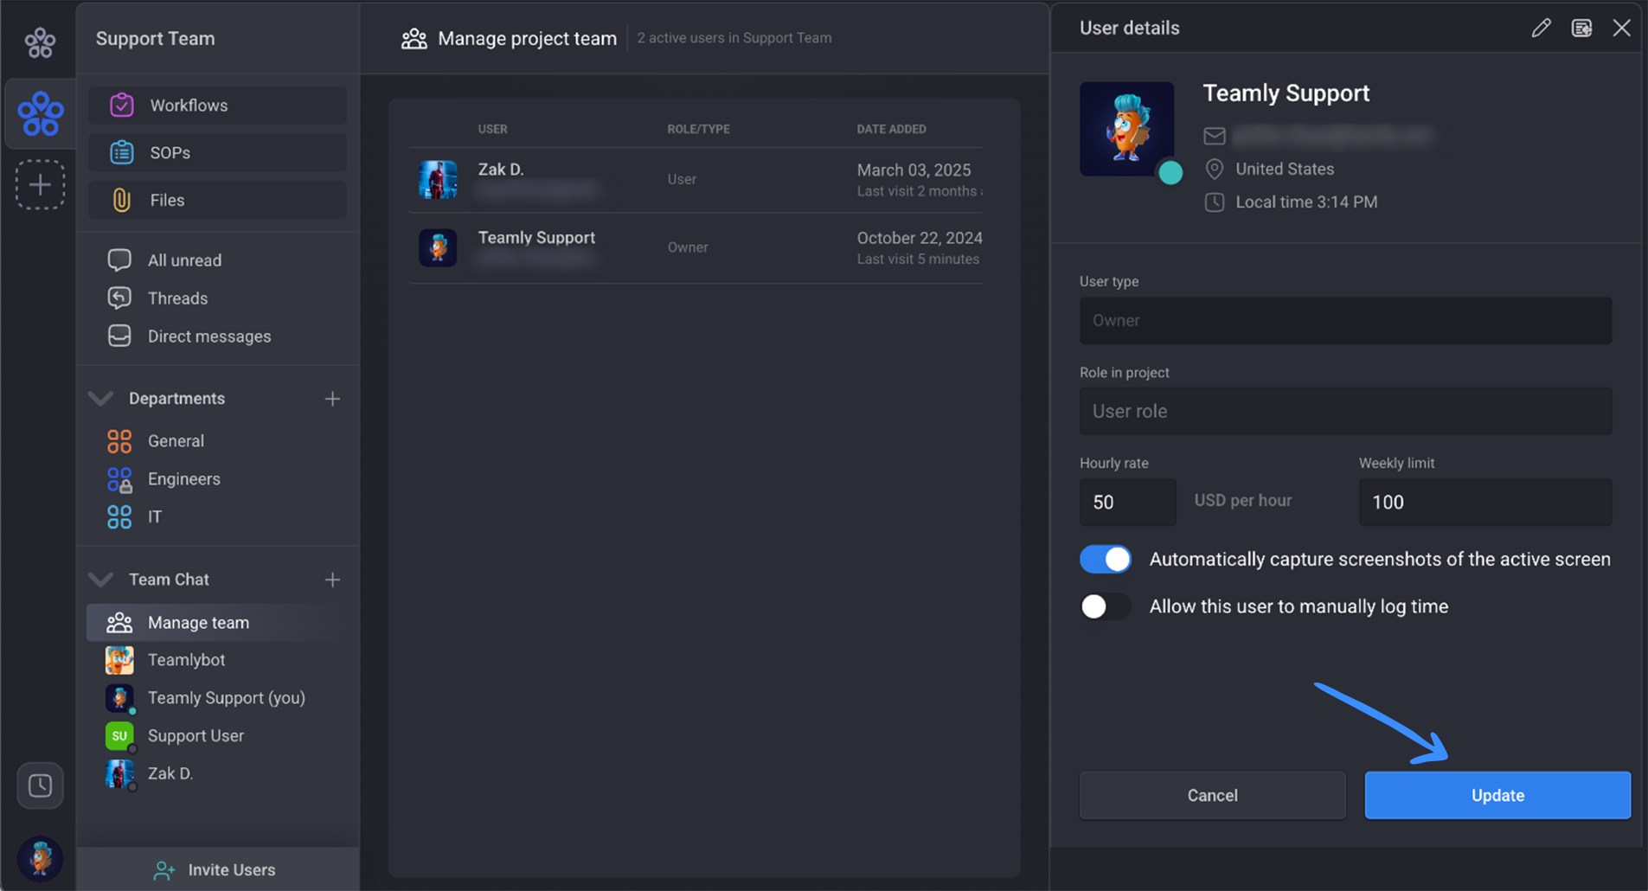The image size is (1648, 891).
Task: Select Manage team in sidebar
Action: click(217, 623)
